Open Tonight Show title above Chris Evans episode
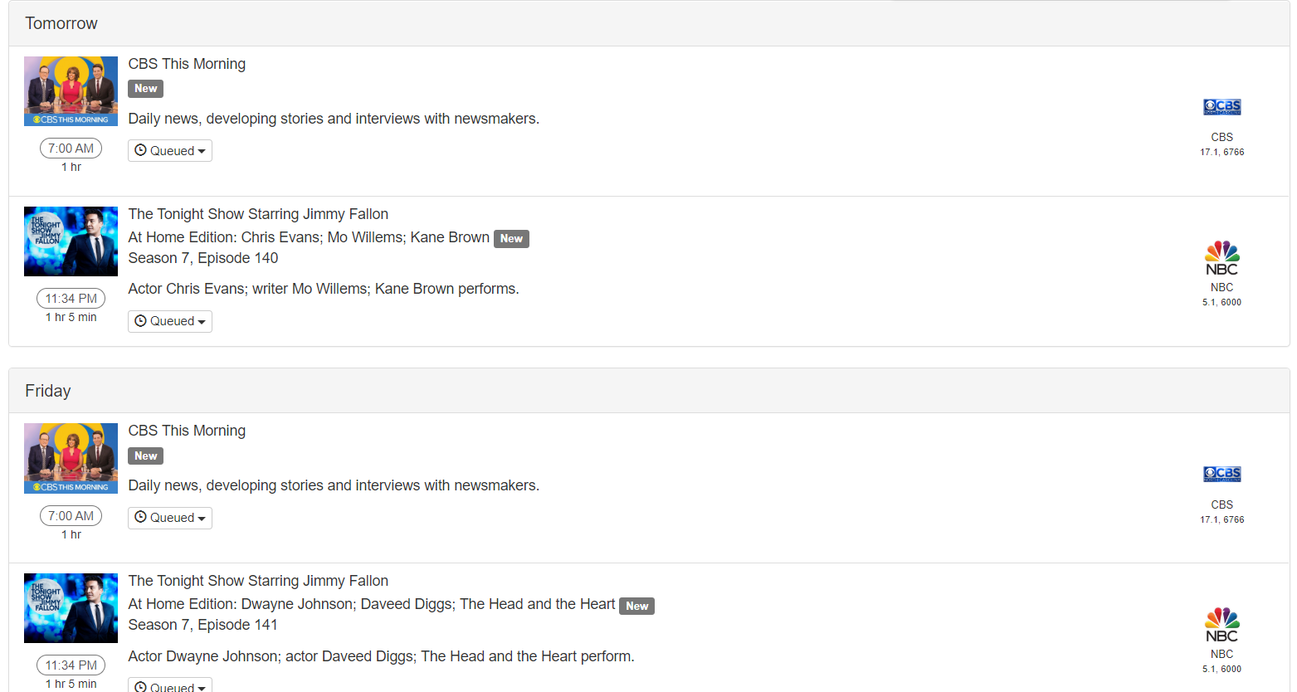Viewport: 1297px width, 692px height. [258, 214]
